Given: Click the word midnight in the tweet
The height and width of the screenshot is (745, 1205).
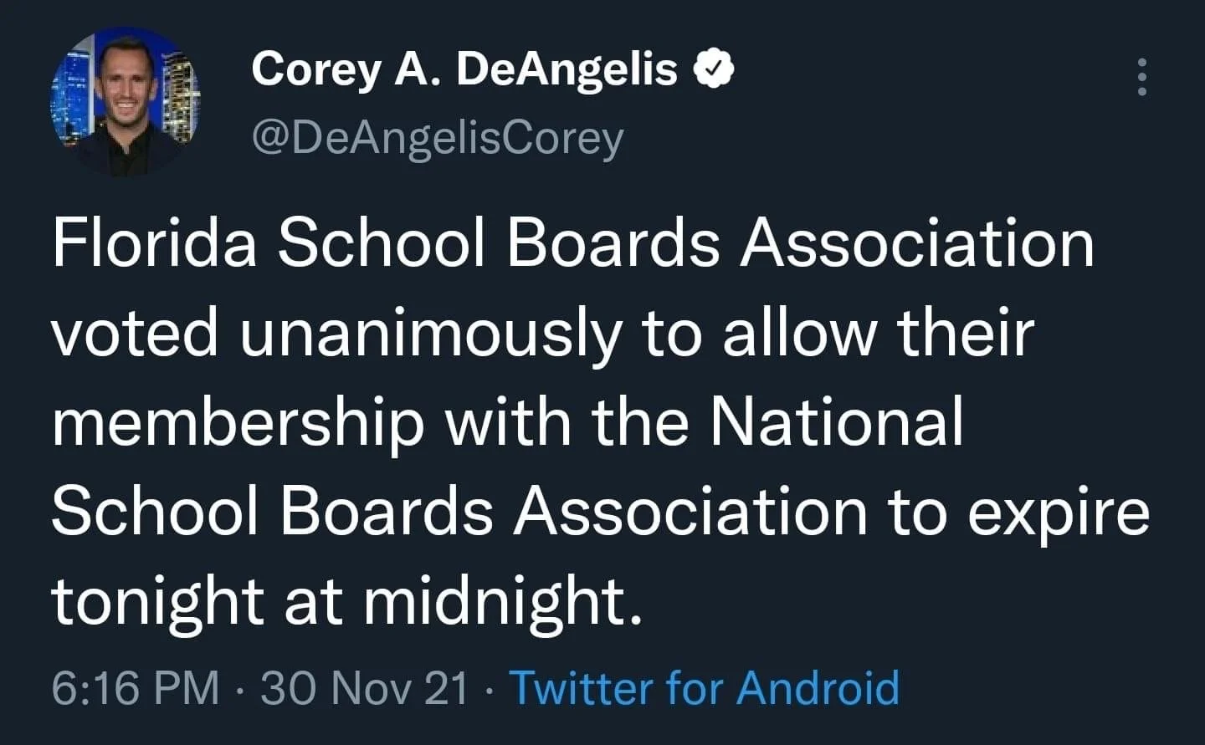Looking at the screenshot, I should tap(504, 601).
